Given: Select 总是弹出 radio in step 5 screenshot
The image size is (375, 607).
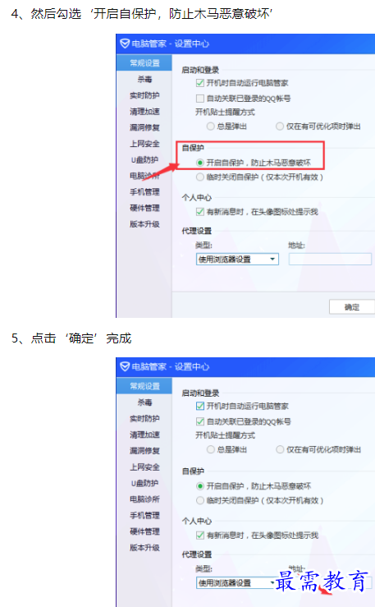Looking at the screenshot, I should click(x=210, y=449).
